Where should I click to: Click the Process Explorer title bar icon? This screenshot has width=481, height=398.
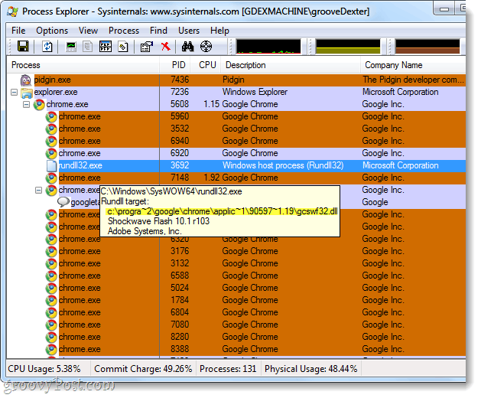(12, 11)
